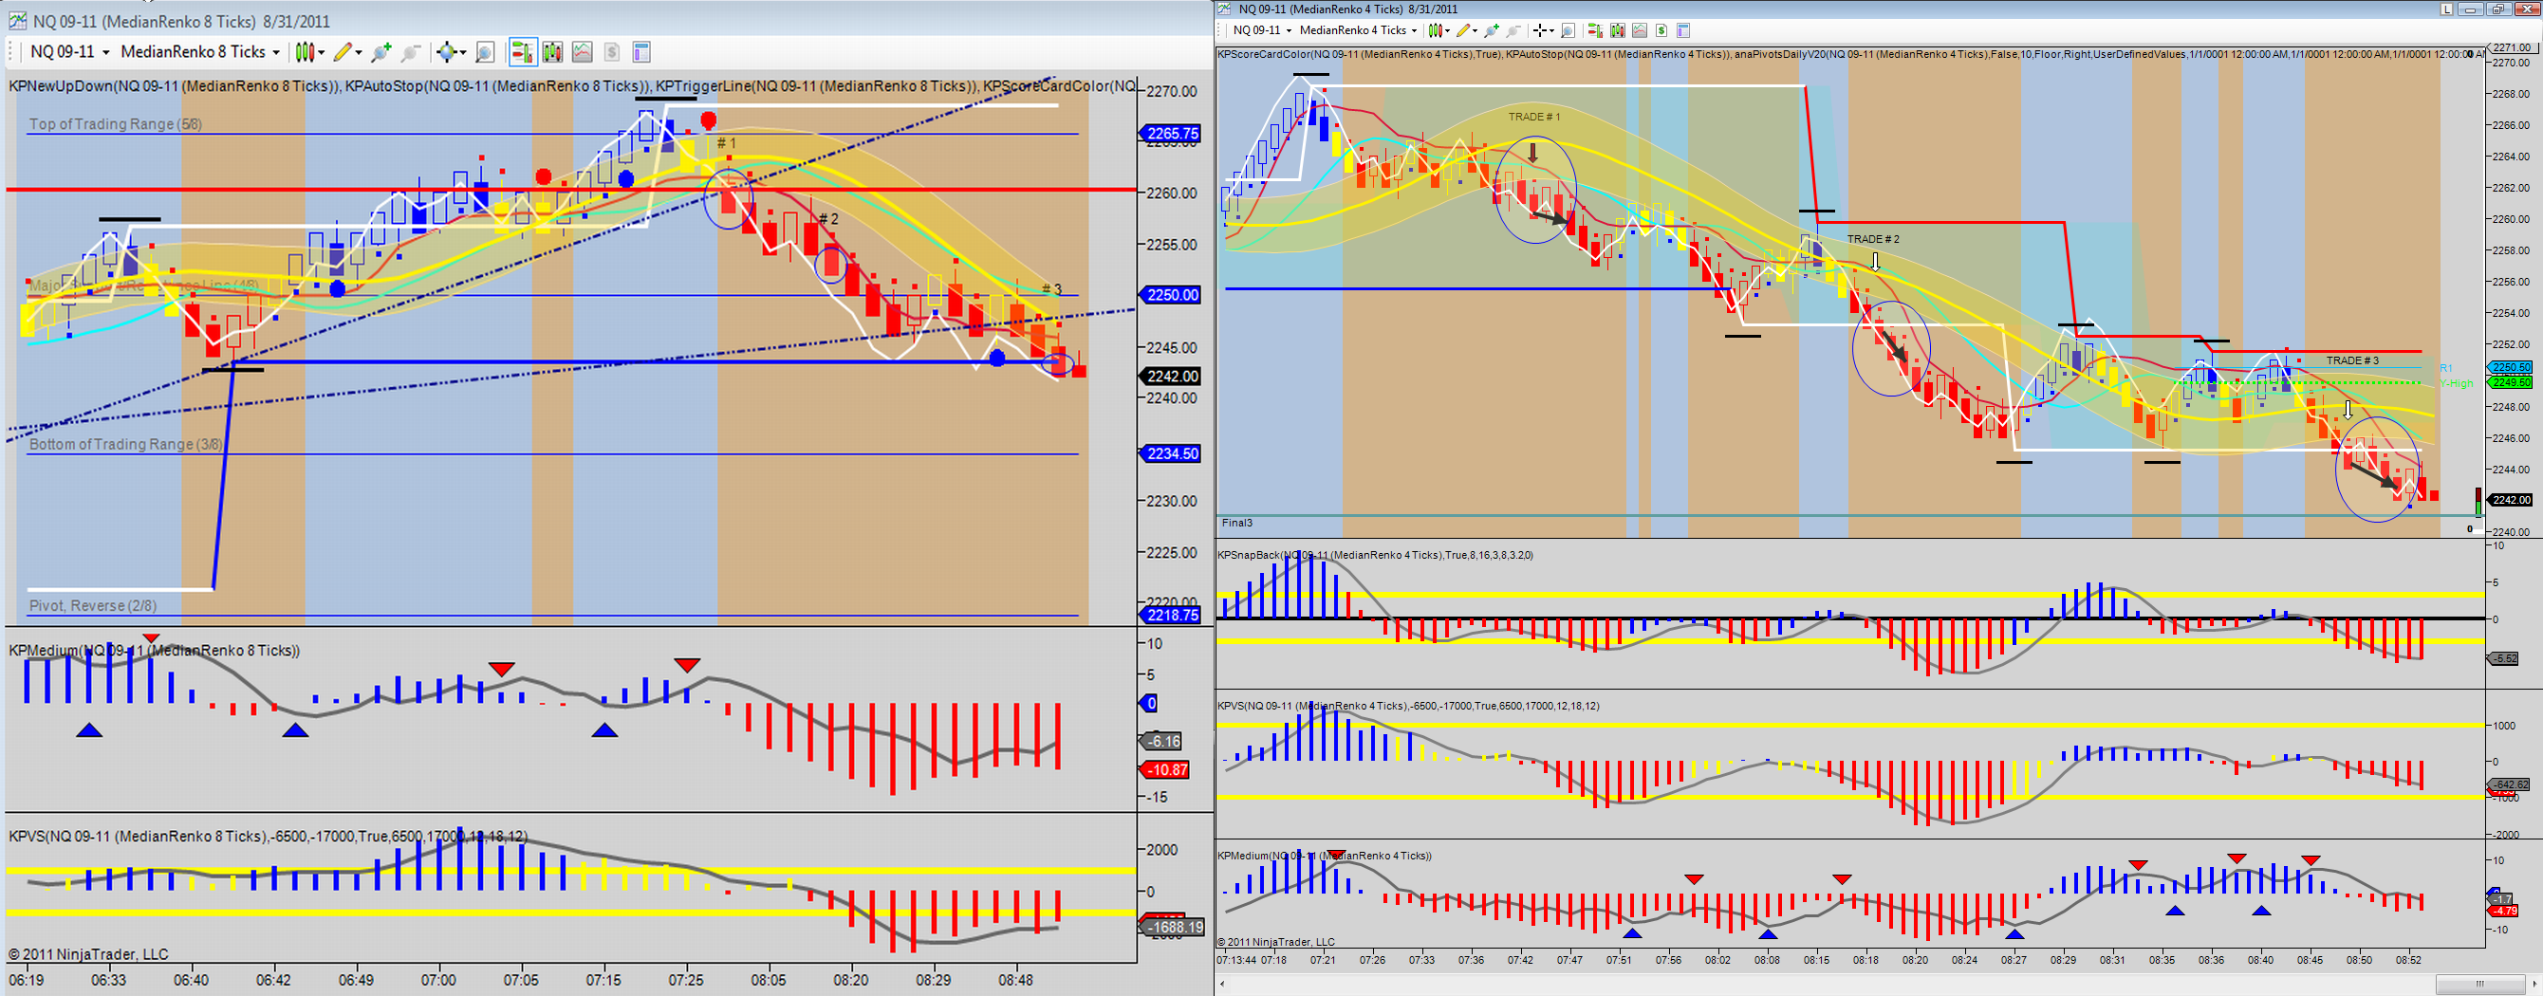The width and height of the screenshot is (2543, 996).
Task: Open the zoom frame tool in the 4 Ticks chart
Action: [1568, 30]
